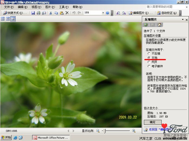This screenshot has width=189, height=141.
Task: Click the Redo arrow icon
Action: coord(79,13)
